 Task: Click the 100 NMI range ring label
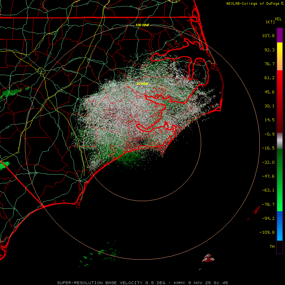tap(142, 25)
